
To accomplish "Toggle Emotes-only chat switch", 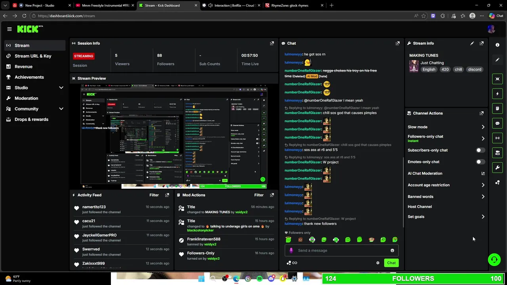I will (x=480, y=162).
